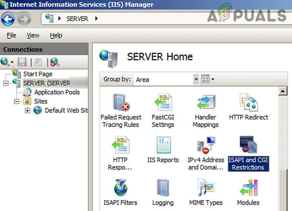
Task: Select Start Page in Connections tree
Action: click(x=38, y=74)
